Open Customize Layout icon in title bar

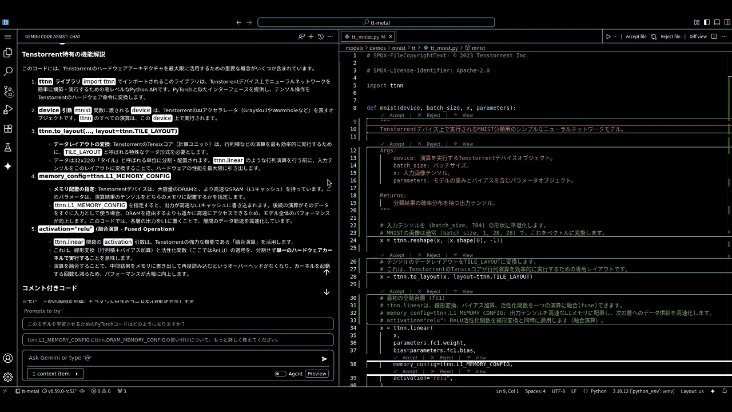[x=697, y=22]
